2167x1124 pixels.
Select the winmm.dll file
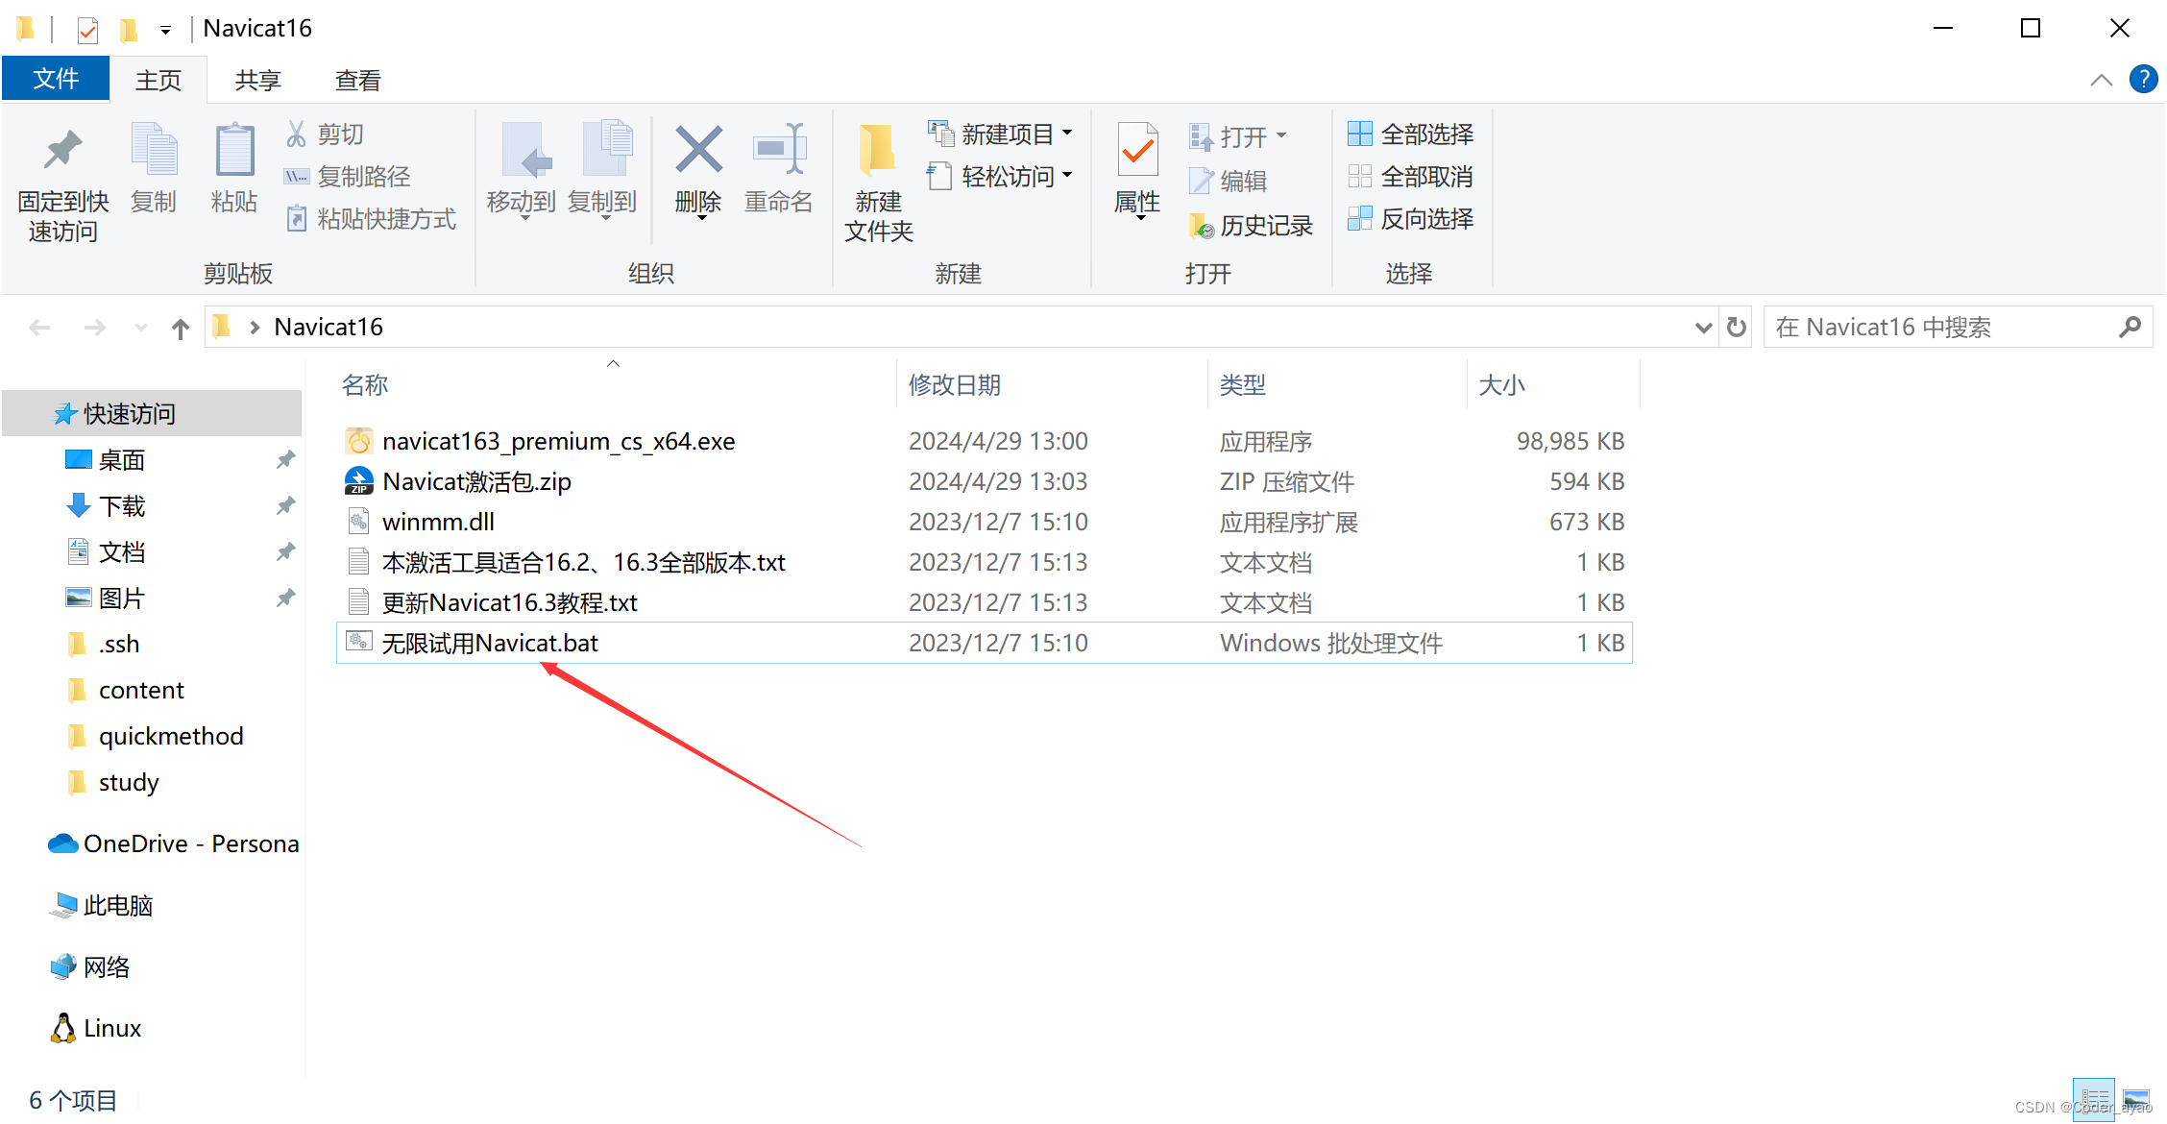(x=985, y=522)
